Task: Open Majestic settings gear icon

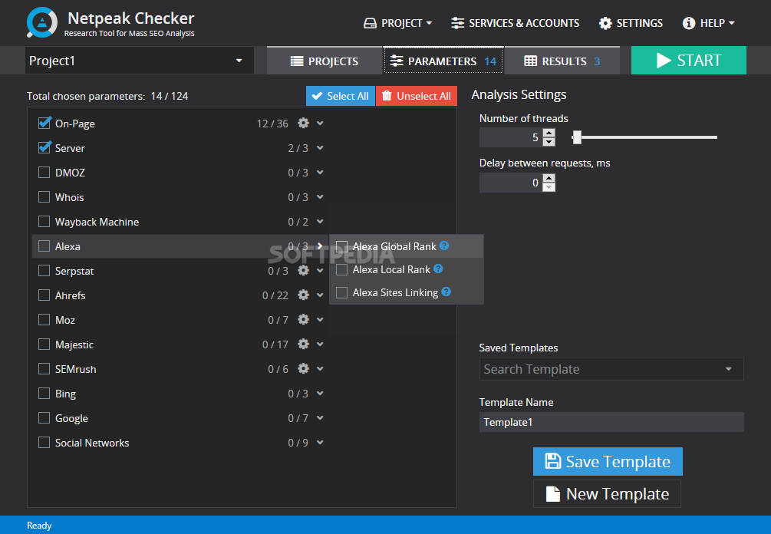Action: (303, 344)
